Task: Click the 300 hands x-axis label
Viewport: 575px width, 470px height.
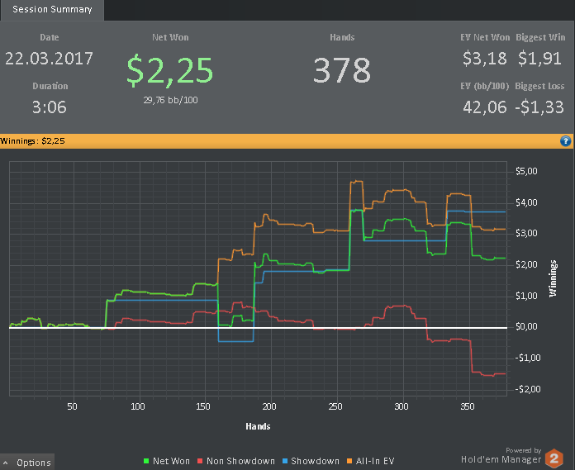Action: tap(402, 406)
